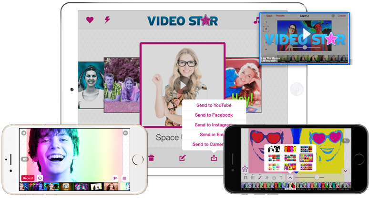369x200 pixels.
Task: Open the teal-haired woman video thumbnail
Action: (x=91, y=85)
